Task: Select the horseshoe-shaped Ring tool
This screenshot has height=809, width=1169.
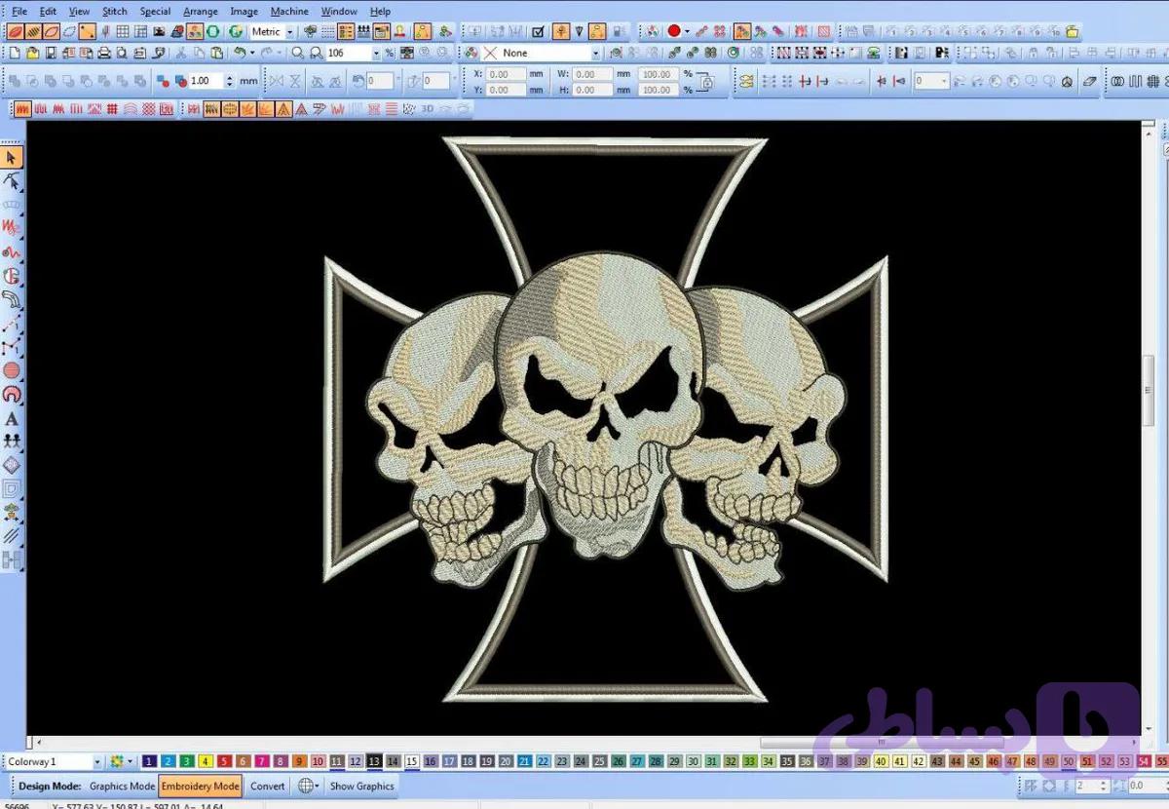Action: point(12,395)
